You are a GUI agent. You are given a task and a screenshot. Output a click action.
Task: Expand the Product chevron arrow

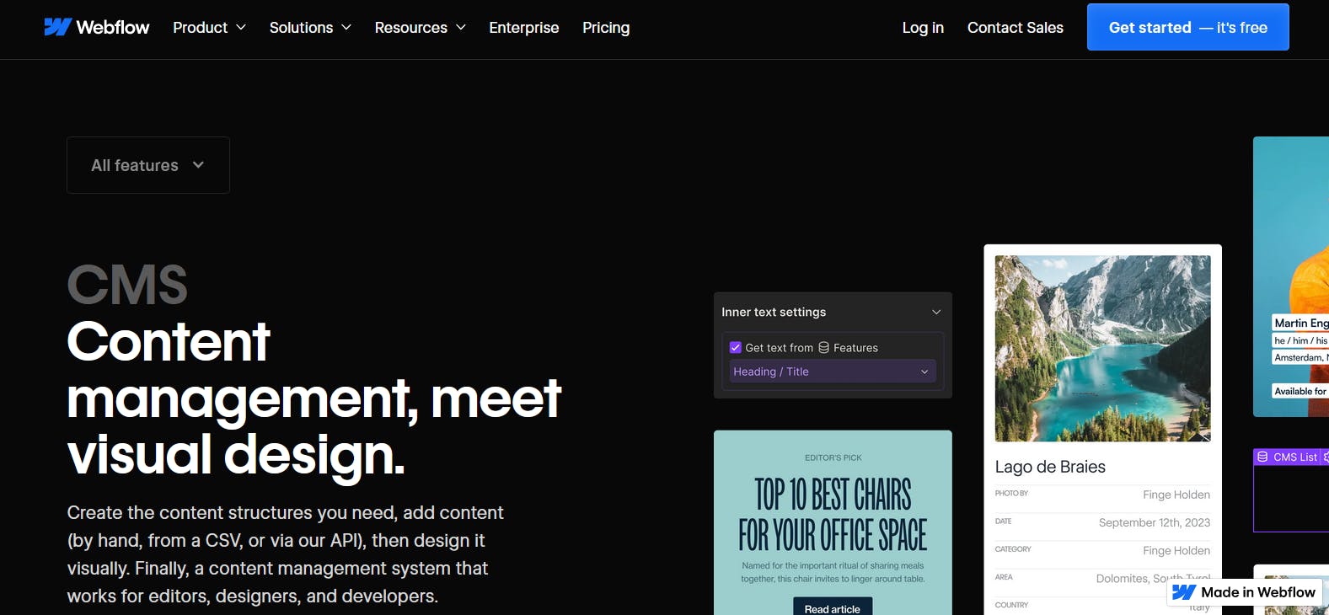[241, 28]
